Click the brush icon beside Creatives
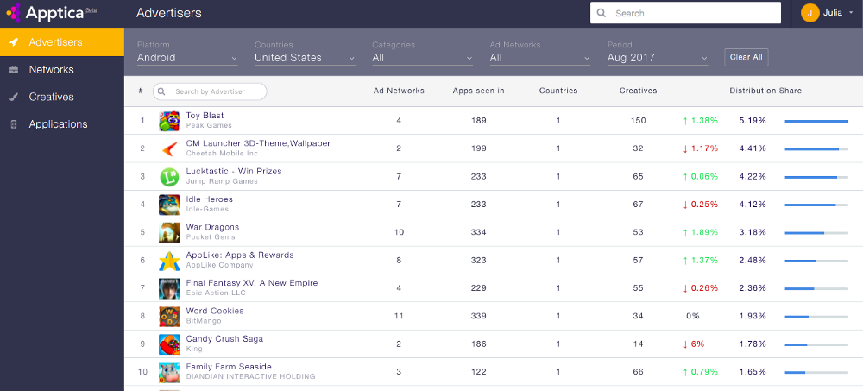863x391 pixels. 14,97
